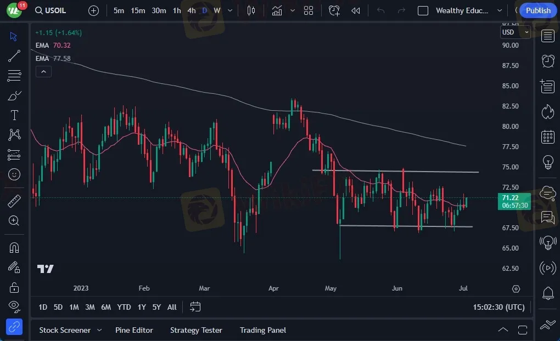Activate the Zoom In tool
This screenshot has width=560, height=341.
click(x=14, y=220)
